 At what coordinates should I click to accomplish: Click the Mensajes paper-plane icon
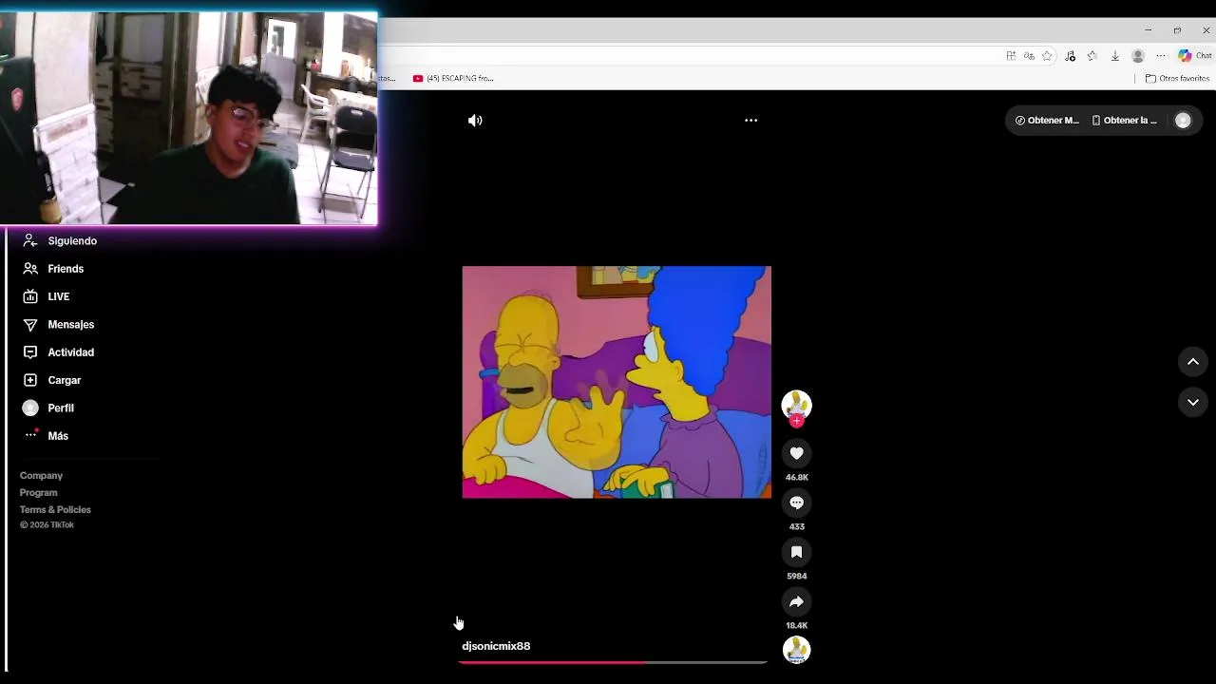30,325
